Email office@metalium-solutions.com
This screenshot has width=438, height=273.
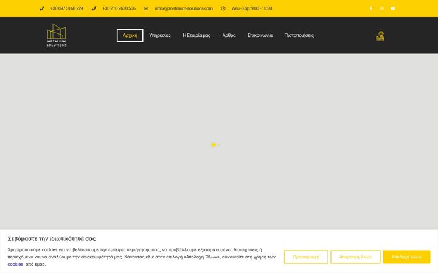click(184, 8)
